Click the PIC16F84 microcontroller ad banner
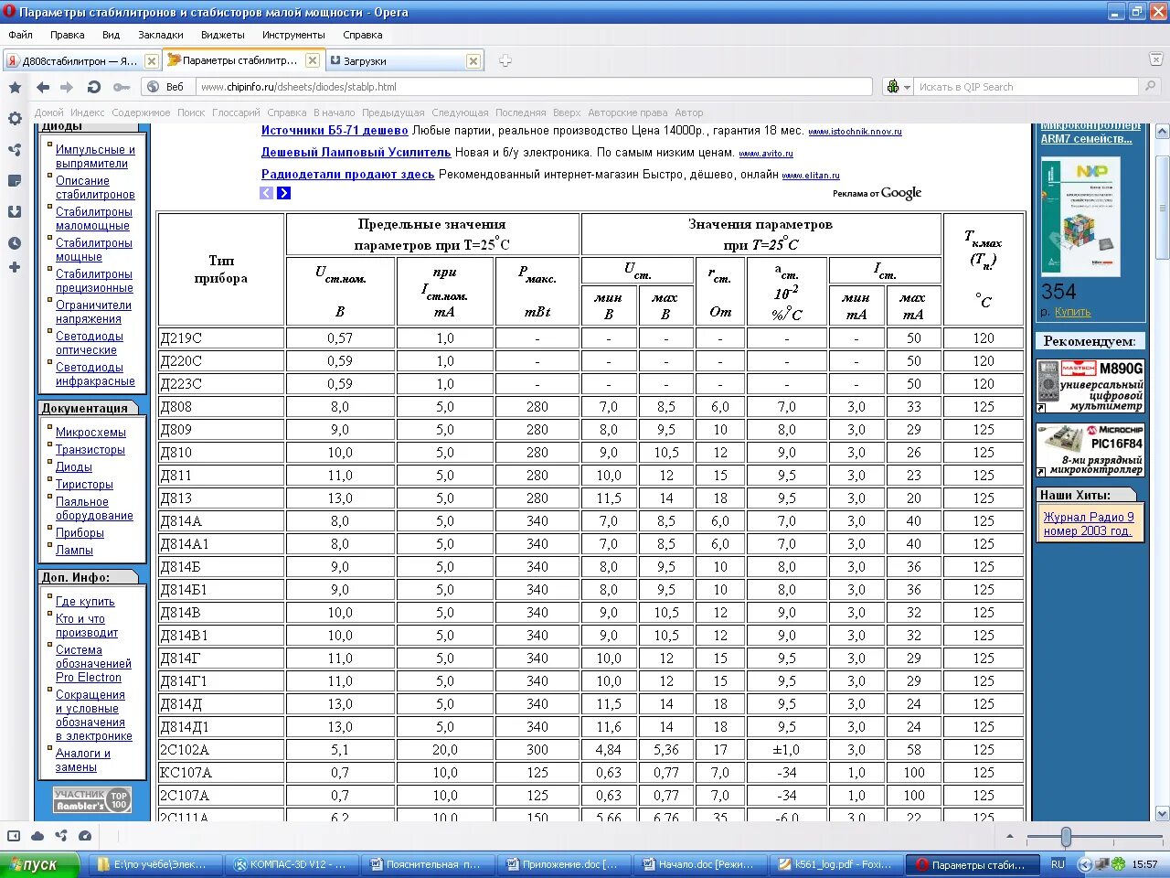 (1090, 449)
